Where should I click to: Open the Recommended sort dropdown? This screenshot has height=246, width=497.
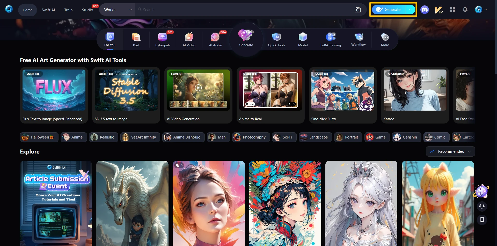tap(450, 151)
